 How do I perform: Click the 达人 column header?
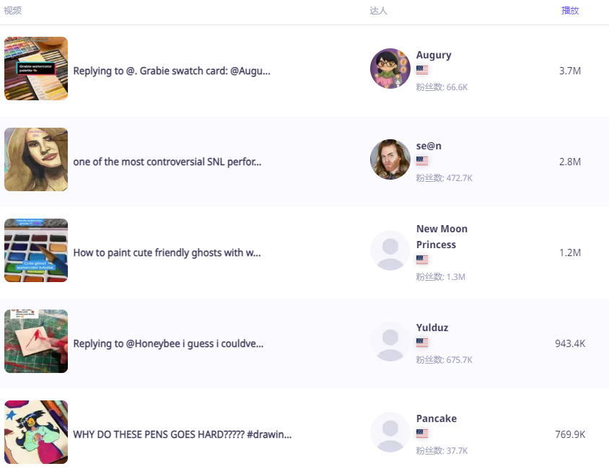tap(379, 11)
